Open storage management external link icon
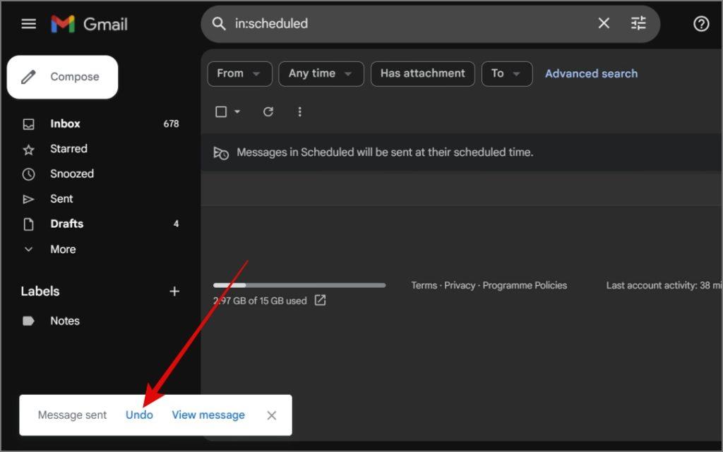Image resolution: width=723 pixels, height=452 pixels. pyautogui.click(x=320, y=300)
